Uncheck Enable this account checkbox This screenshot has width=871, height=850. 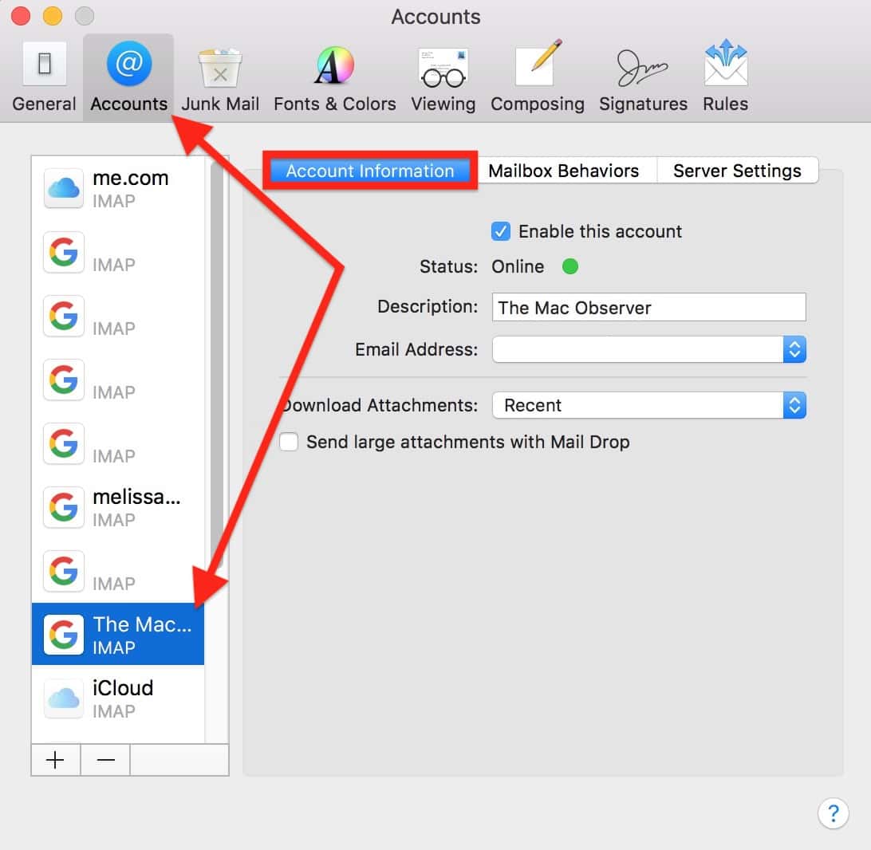(501, 232)
